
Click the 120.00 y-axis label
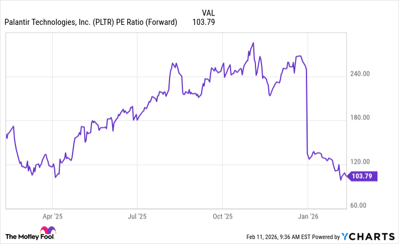[363, 162]
